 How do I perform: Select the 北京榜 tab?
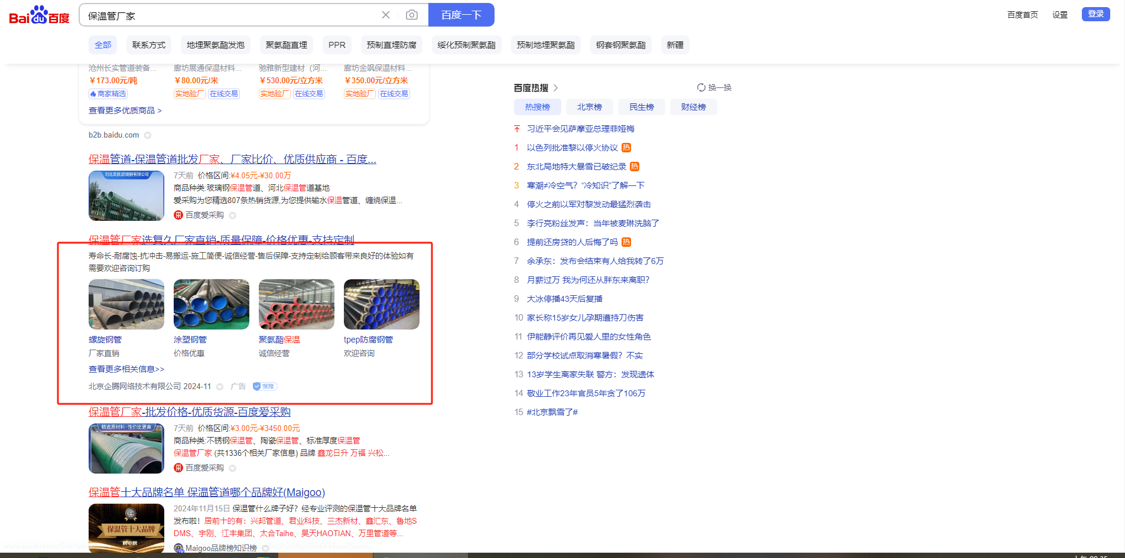pos(589,107)
